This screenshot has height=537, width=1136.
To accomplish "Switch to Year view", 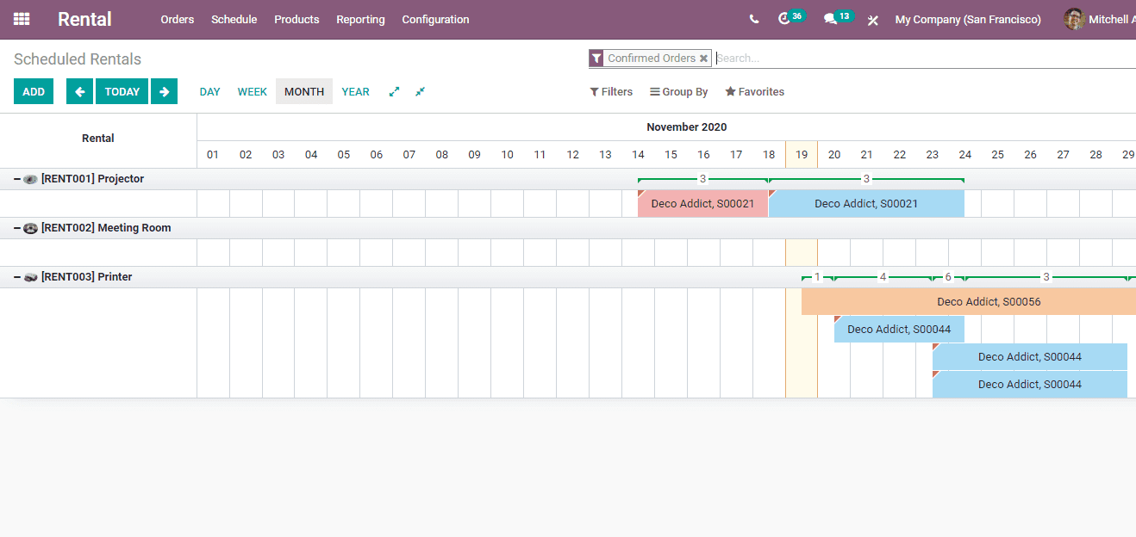I will click(355, 91).
